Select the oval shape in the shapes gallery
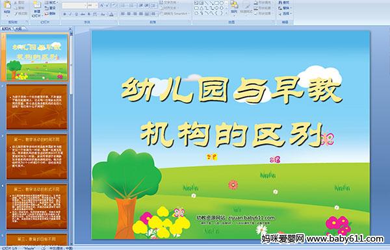The image size is (390, 250). (x=222, y=3)
